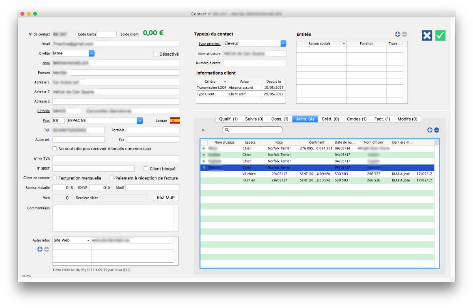Click the Espèce column header

(x=250, y=142)
